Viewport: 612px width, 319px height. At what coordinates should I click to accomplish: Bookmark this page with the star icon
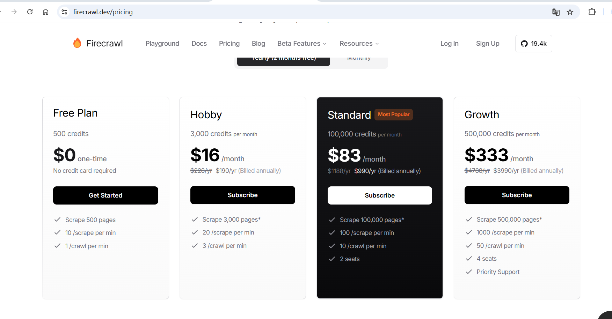click(570, 12)
